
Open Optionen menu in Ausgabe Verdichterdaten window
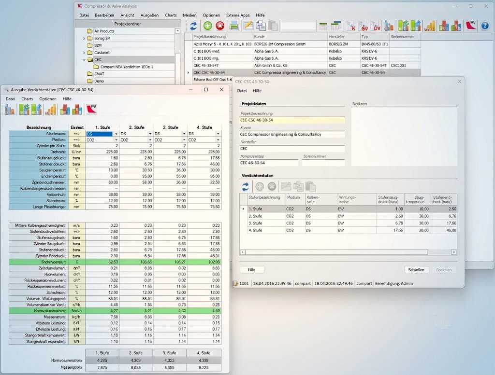pyautogui.click(x=48, y=99)
